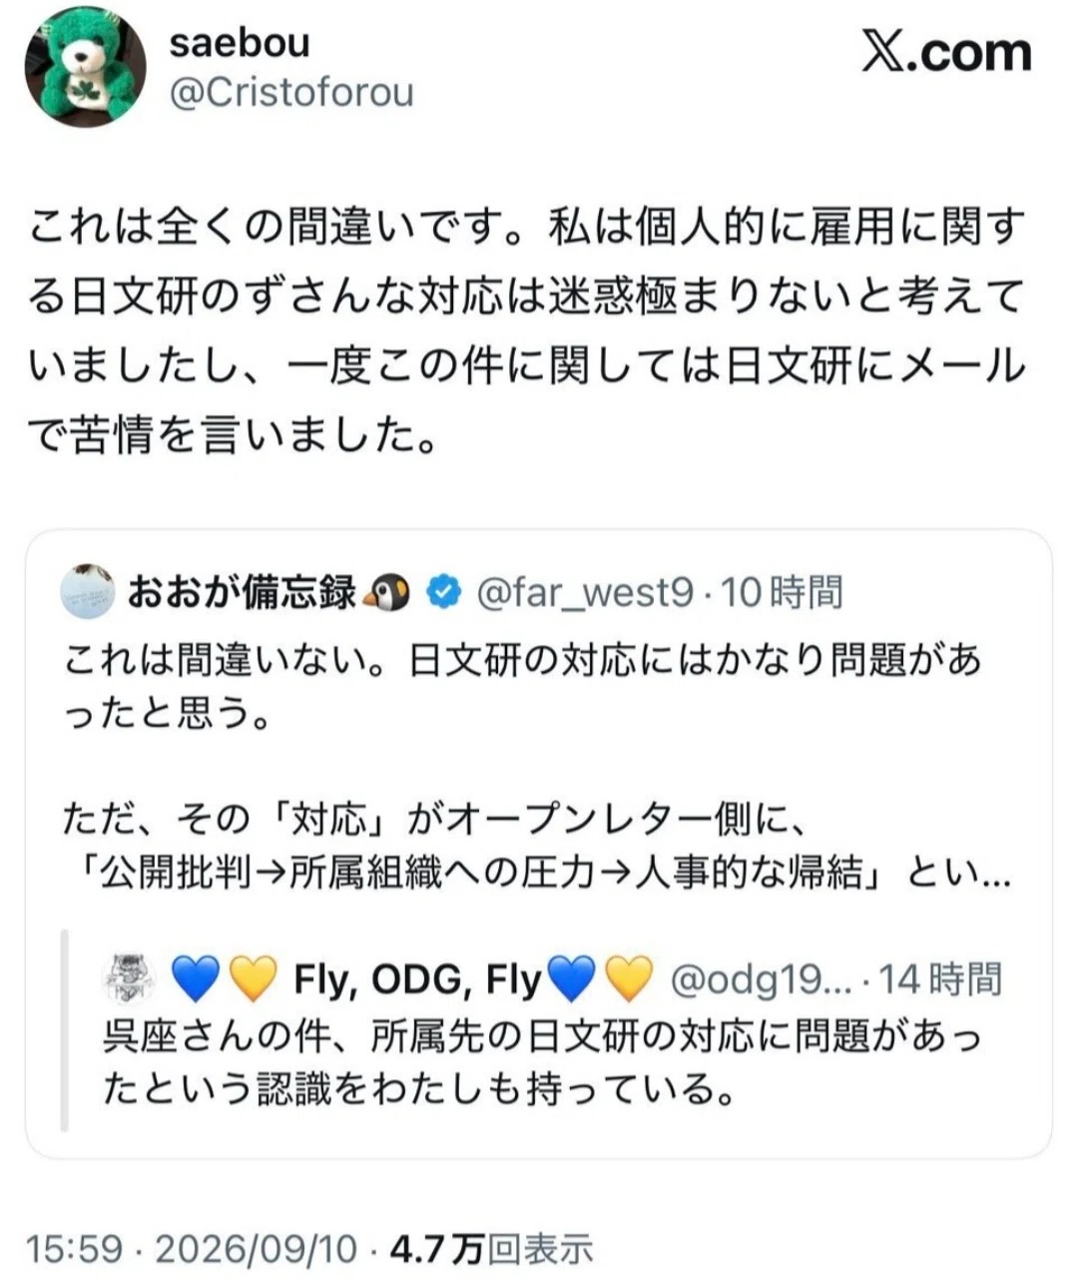
Task: Click the blue verified badge
Action: coord(444,593)
